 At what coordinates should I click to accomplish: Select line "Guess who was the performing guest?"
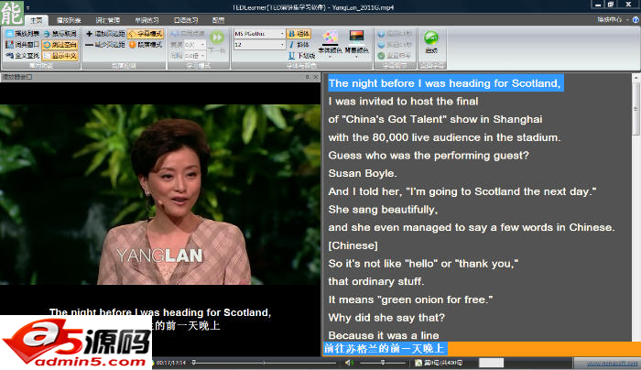(429, 155)
